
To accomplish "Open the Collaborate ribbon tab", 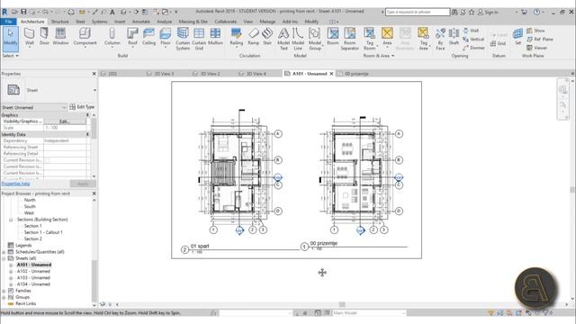I will [x=226, y=22].
